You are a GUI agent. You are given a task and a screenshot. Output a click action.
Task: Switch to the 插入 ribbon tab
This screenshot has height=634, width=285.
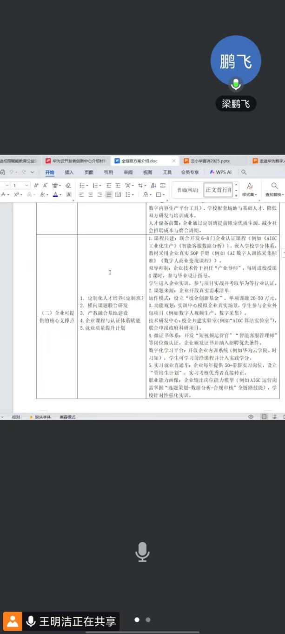(x=69, y=172)
